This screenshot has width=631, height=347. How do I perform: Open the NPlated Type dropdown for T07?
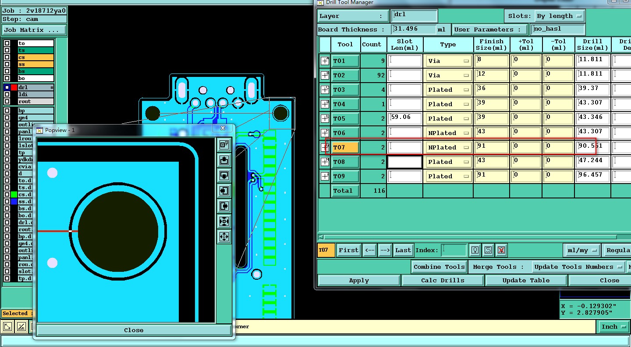click(x=448, y=147)
